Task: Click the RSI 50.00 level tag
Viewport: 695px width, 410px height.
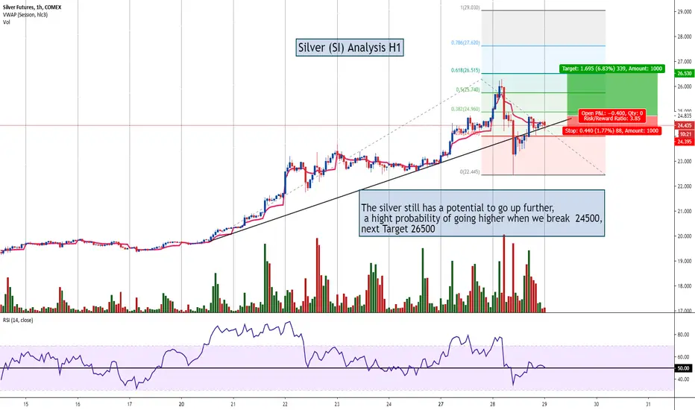Action: coord(683,368)
